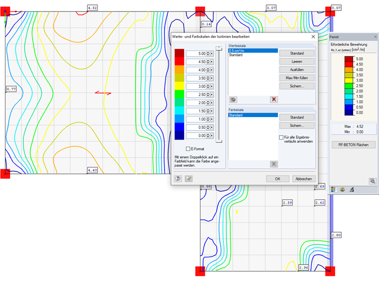Select 'Standard' entry in Werteskala list
Image resolution: width=379 pixels, height=284 pixels.
253,55
